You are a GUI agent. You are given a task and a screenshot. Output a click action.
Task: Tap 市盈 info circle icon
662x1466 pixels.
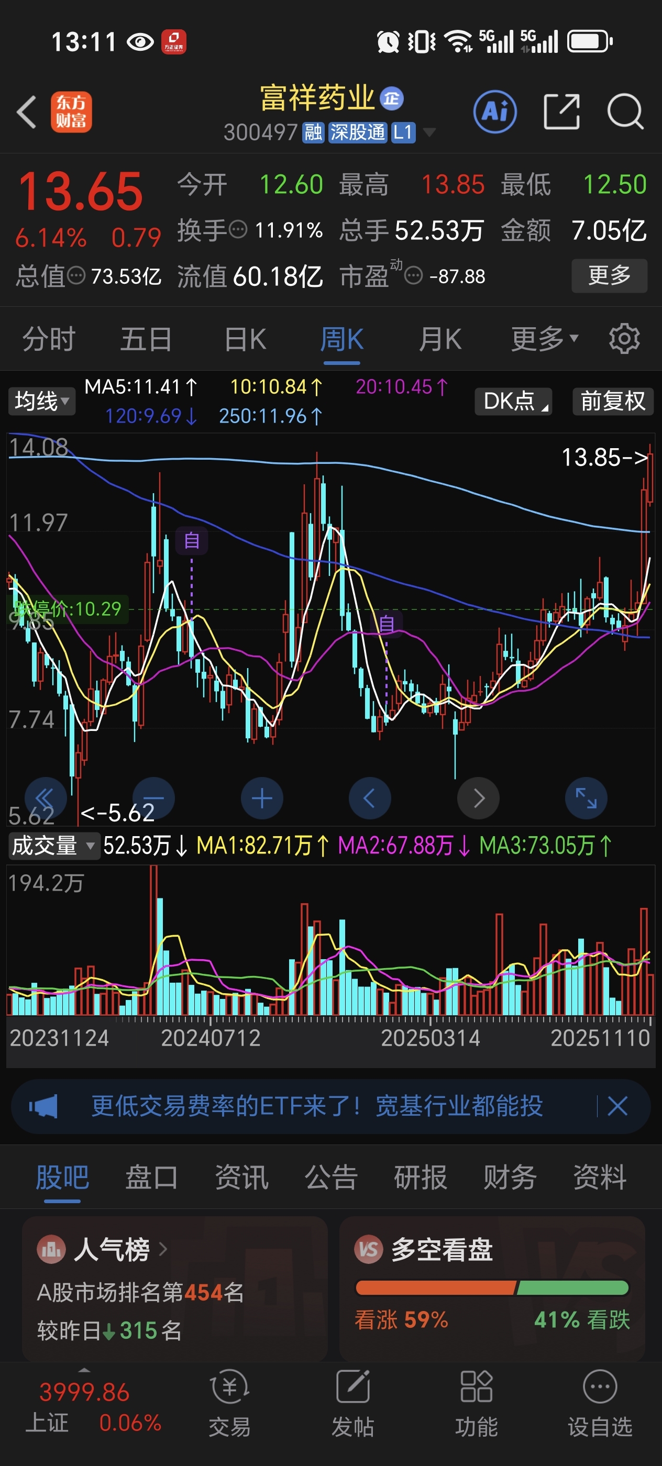click(413, 276)
